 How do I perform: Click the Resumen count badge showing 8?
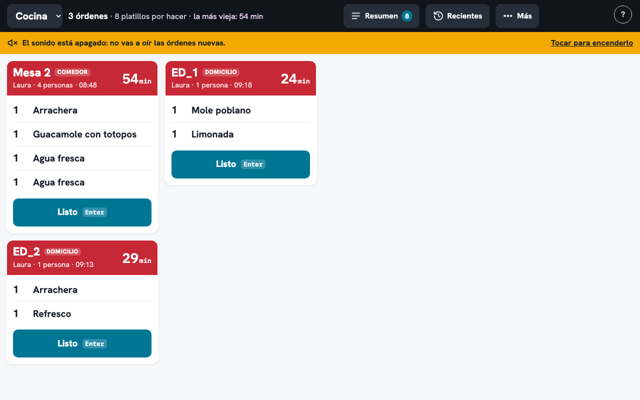click(x=407, y=16)
